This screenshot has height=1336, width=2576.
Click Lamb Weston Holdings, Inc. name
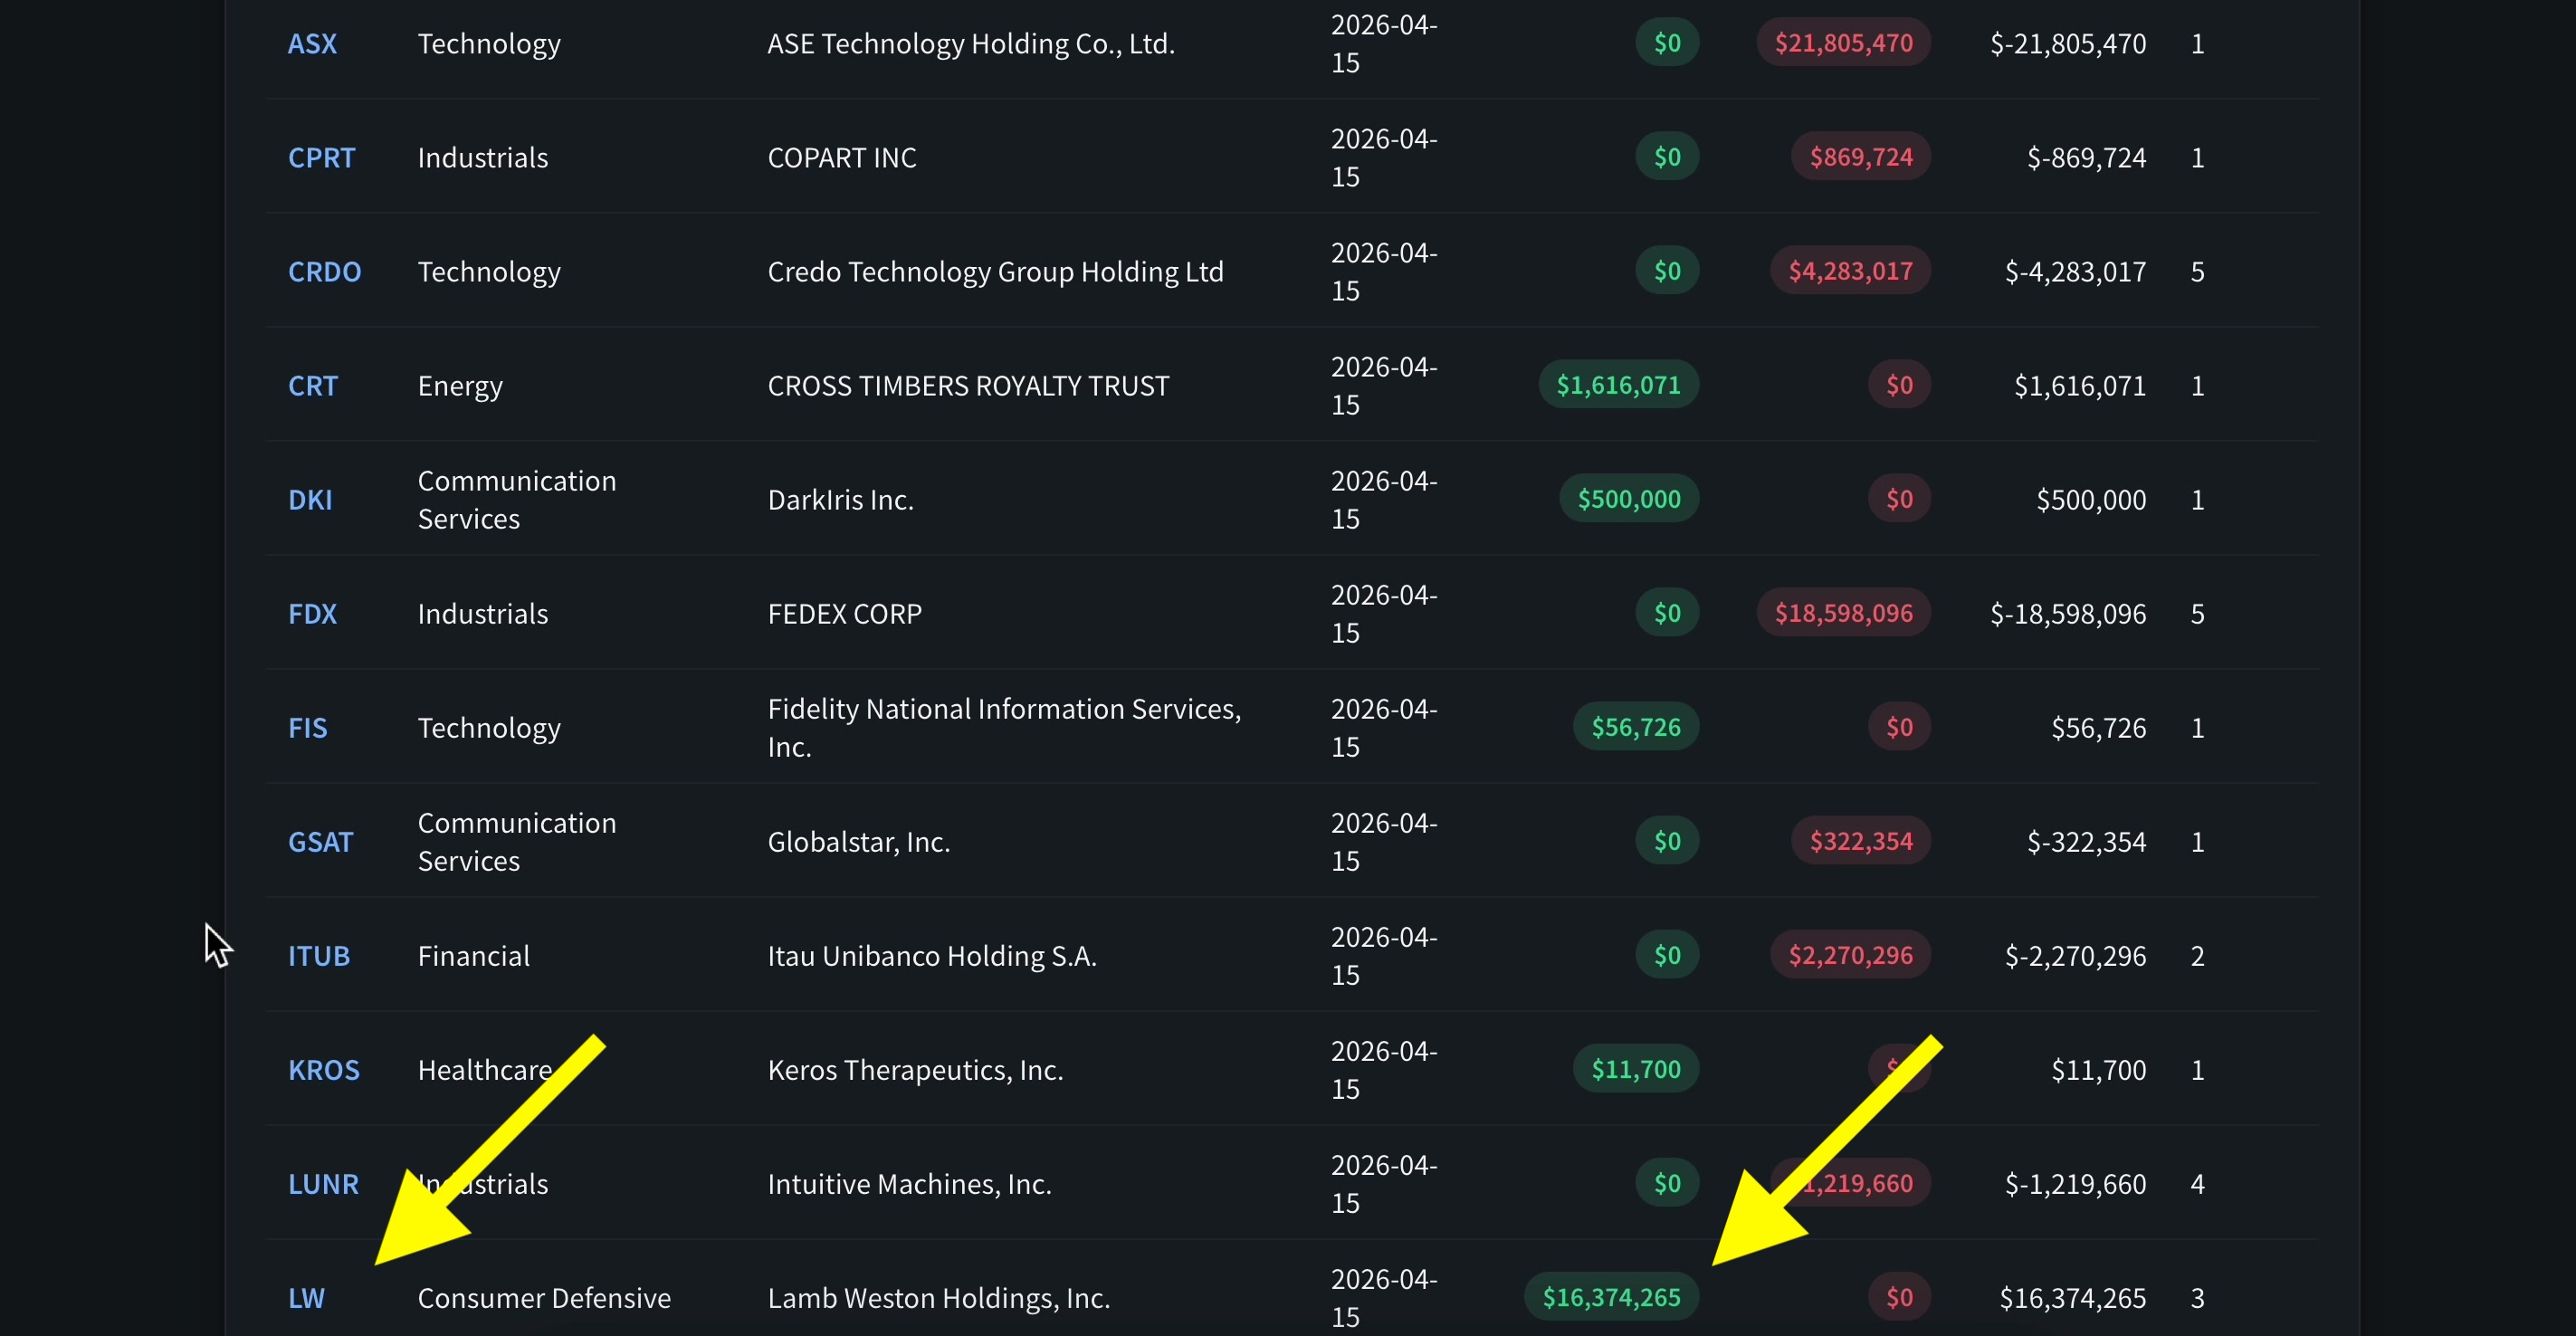coord(938,1297)
